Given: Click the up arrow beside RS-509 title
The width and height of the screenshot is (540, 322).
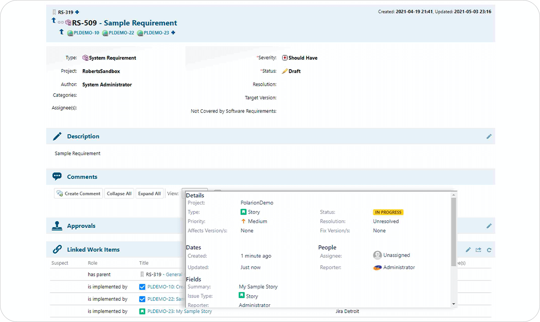Looking at the screenshot, I should click(x=54, y=20).
